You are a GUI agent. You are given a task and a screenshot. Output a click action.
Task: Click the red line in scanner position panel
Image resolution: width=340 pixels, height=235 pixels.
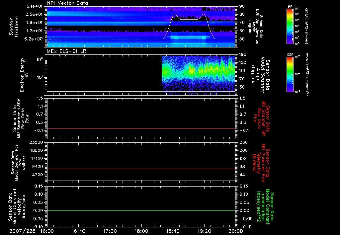click(x=141, y=169)
